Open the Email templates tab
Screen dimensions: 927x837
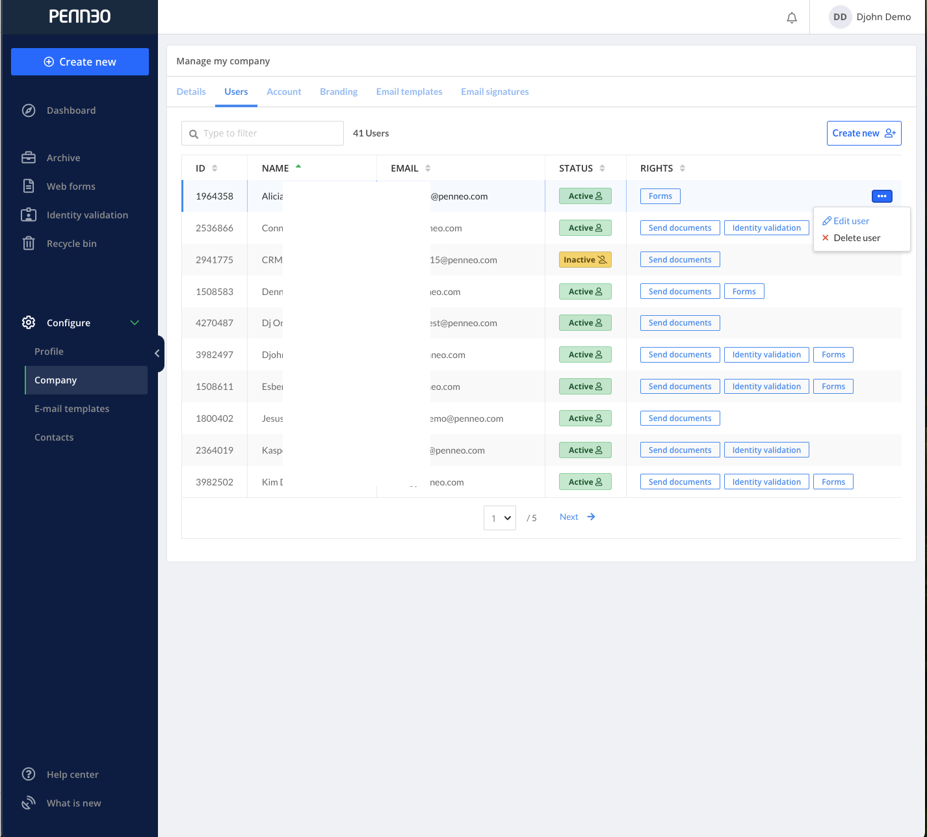point(410,92)
